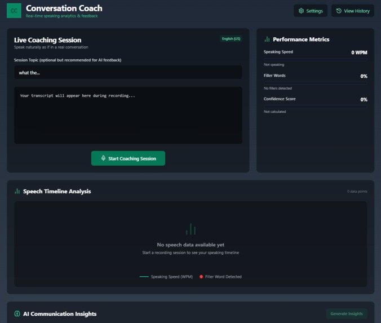Viewport: 381px width, 323px height.
Task: Click No speech data available yet message
Action: [191, 245]
